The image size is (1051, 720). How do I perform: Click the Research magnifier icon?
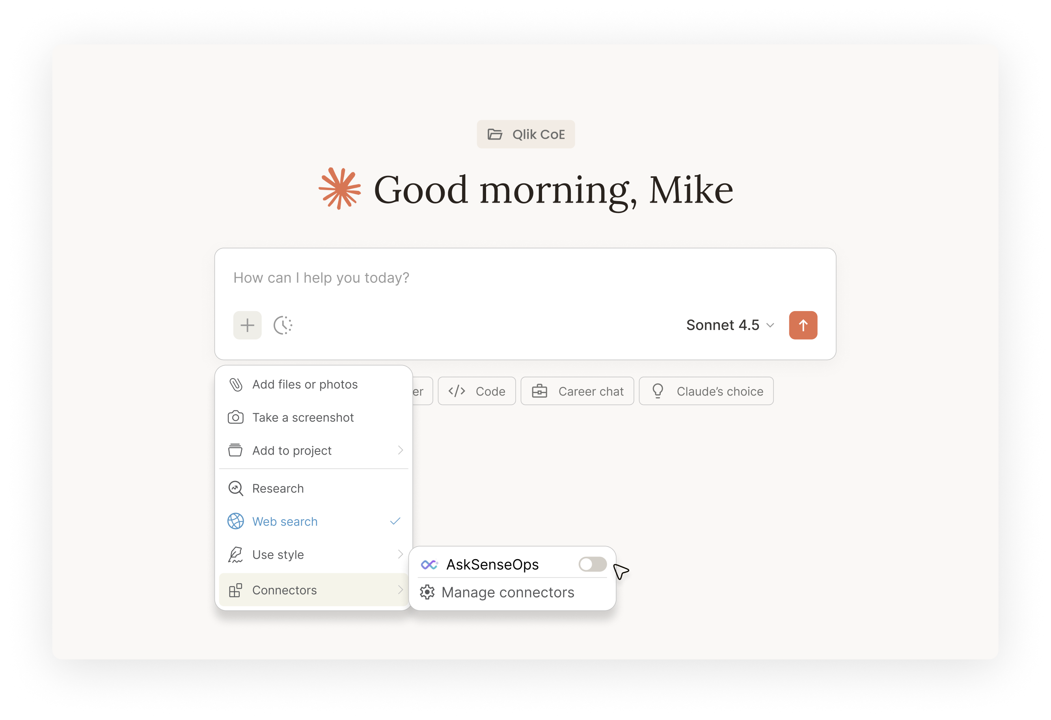tap(236, 489)
